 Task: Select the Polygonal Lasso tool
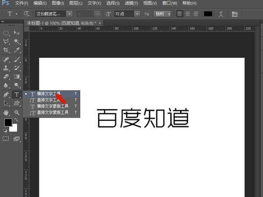coord(6,42)
